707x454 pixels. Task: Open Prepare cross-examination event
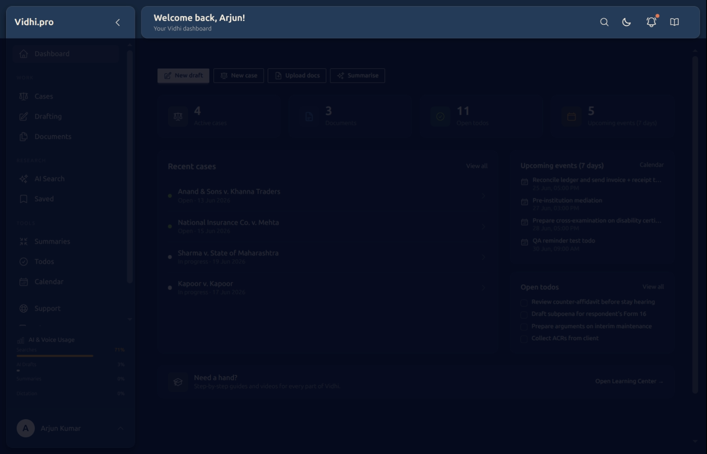click(x=592, y=224)
